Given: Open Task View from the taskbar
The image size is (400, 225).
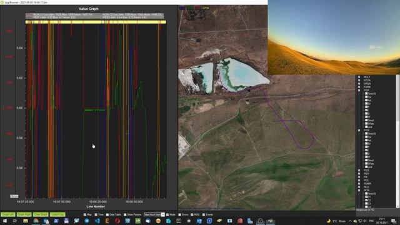Looking at the screenshot, I should pyautogui.click(x=15, y=221).
